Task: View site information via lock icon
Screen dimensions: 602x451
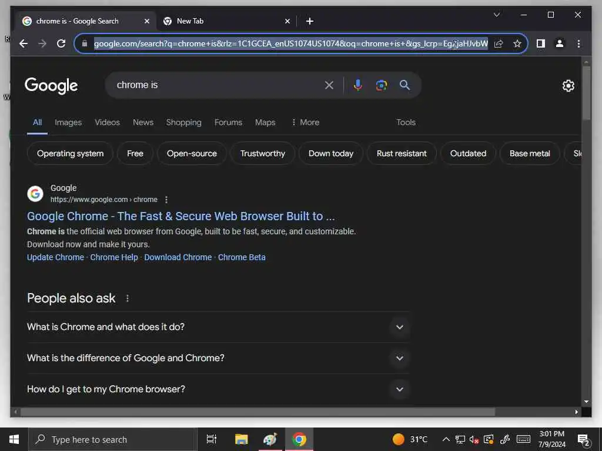Action: (x=85, y=43)
